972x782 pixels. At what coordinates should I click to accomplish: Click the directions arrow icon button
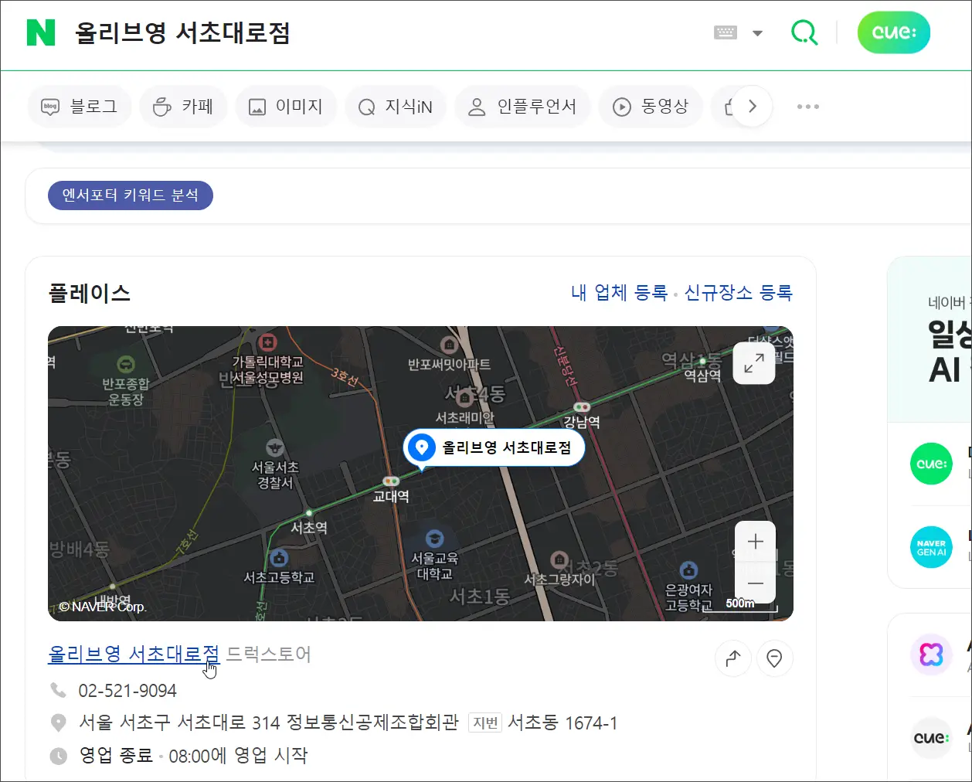[x=733, y=658]
